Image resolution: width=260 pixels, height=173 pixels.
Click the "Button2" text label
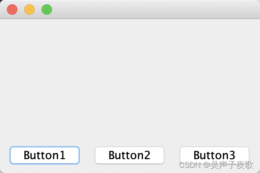point(130,155)
